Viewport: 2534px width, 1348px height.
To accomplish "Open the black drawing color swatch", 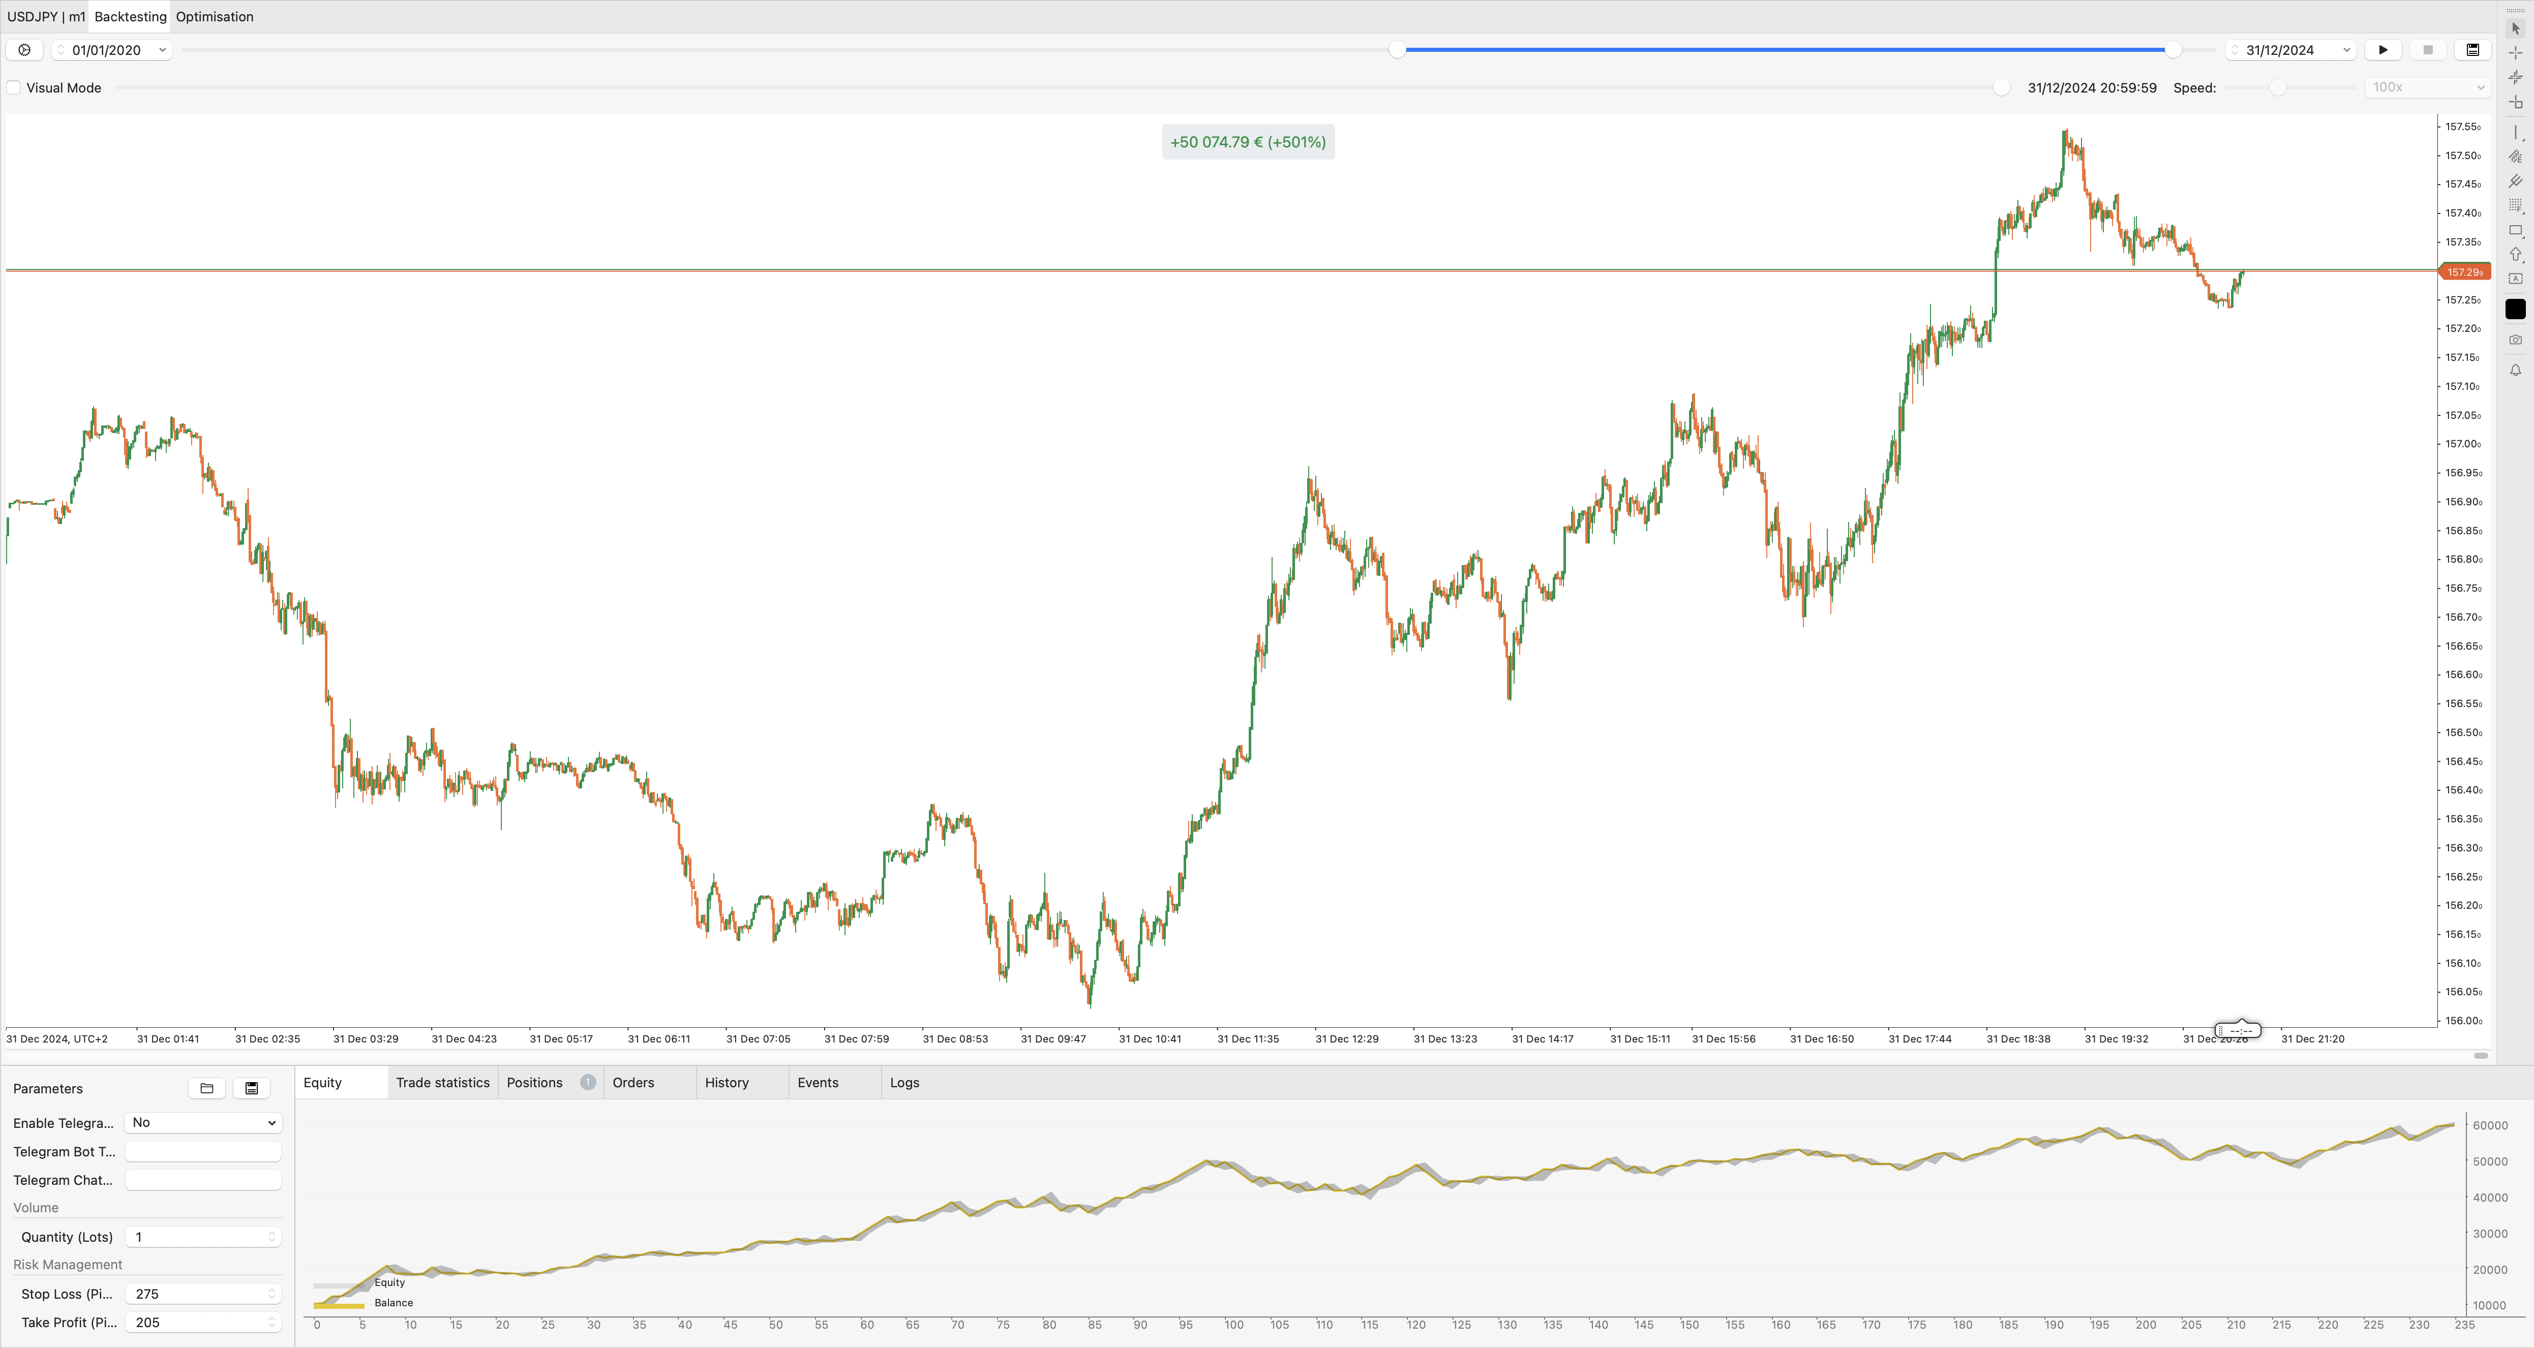I will pyautogui.click(x=2515, y=309).
